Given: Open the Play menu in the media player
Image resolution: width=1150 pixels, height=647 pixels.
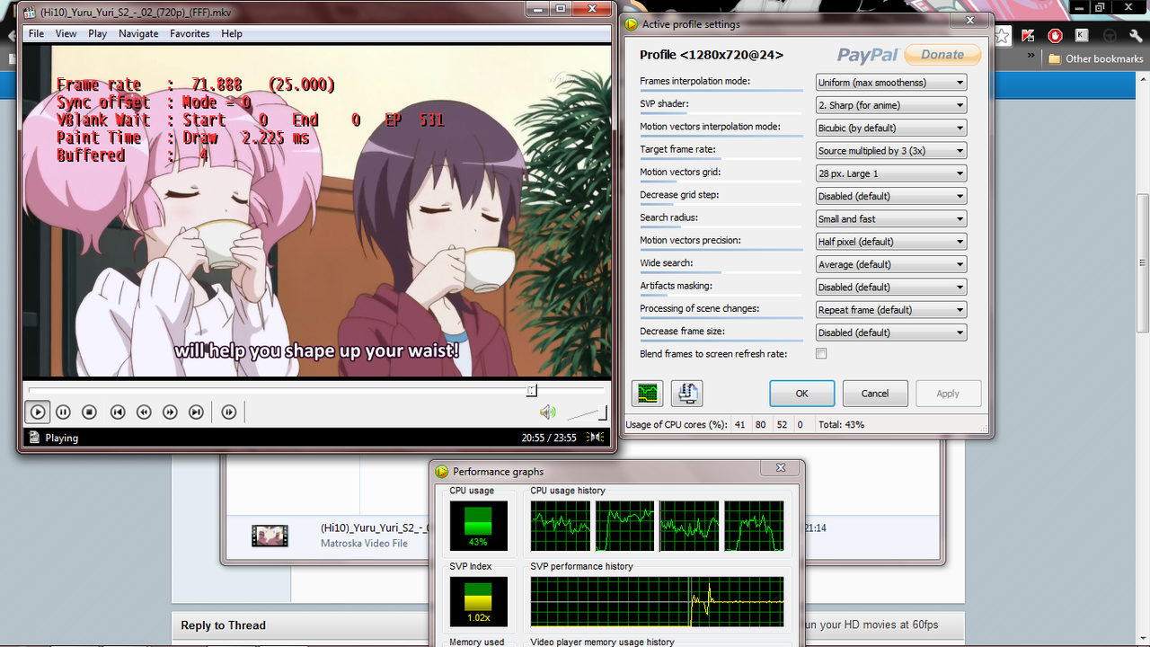Looking at the screenshot, I should [x=97, y=33].
